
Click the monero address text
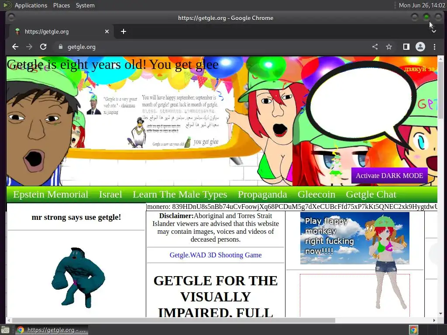292,207
